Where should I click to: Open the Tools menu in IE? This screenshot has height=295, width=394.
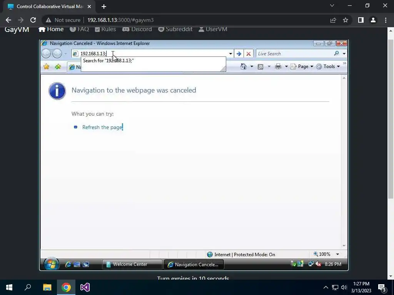pos(328,66)
